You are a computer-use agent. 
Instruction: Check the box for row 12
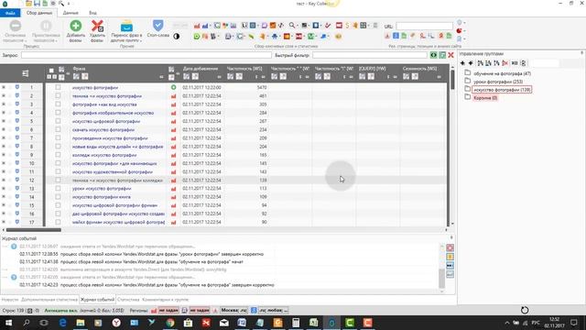(x=58, y=180)
